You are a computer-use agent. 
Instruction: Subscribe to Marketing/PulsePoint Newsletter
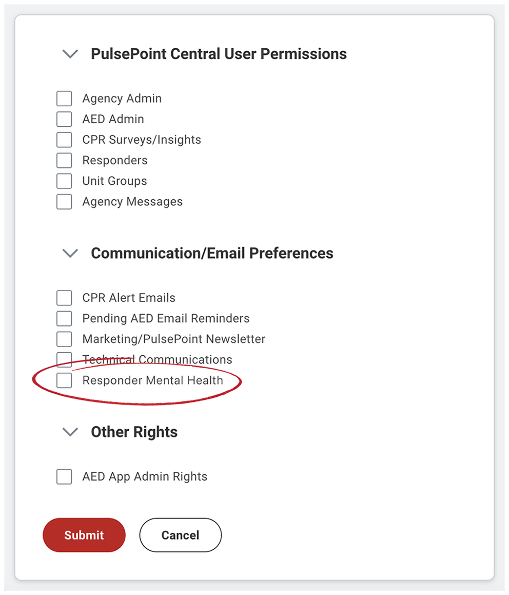[x=64, y=339]
